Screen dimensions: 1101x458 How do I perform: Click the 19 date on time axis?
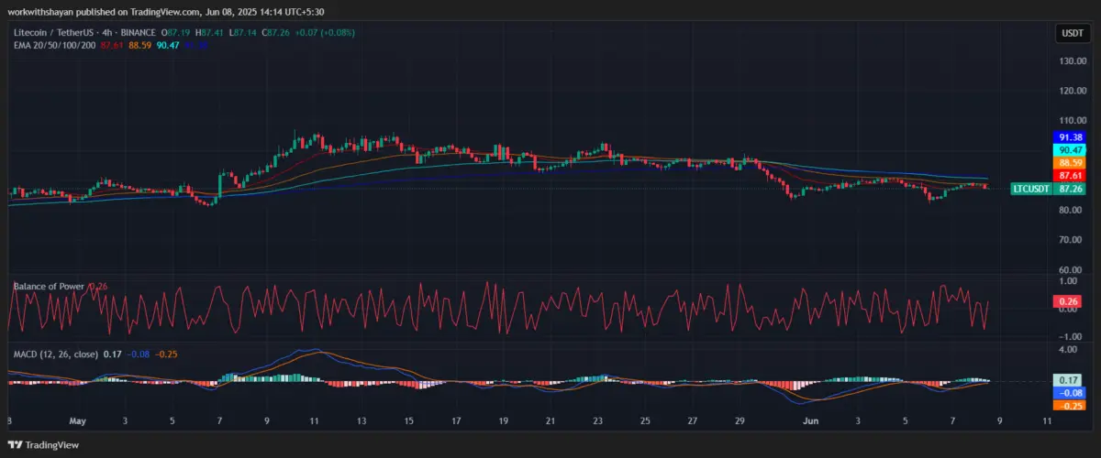(504, 421)
